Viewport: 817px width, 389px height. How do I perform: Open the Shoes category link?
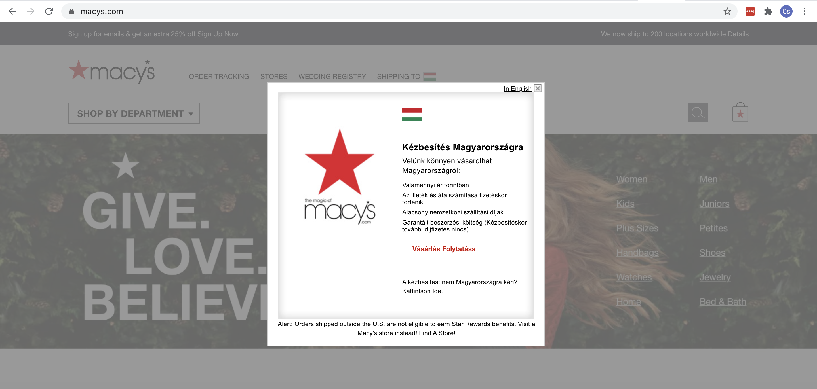(x=712, y=253)
